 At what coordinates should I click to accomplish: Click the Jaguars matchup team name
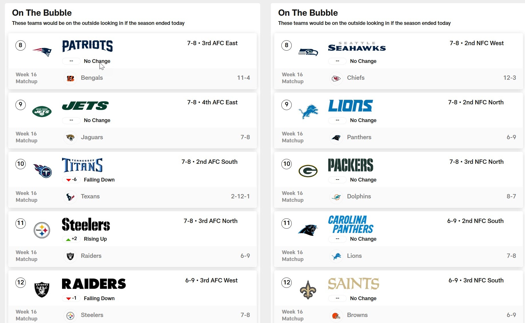(92, 137)
